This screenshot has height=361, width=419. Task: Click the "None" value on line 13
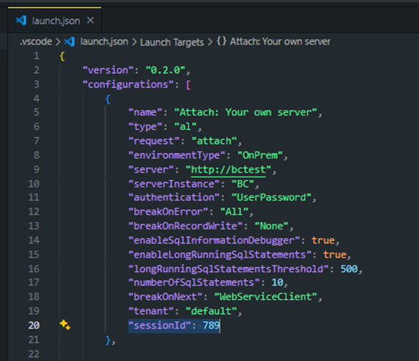[x=271, y=226]
